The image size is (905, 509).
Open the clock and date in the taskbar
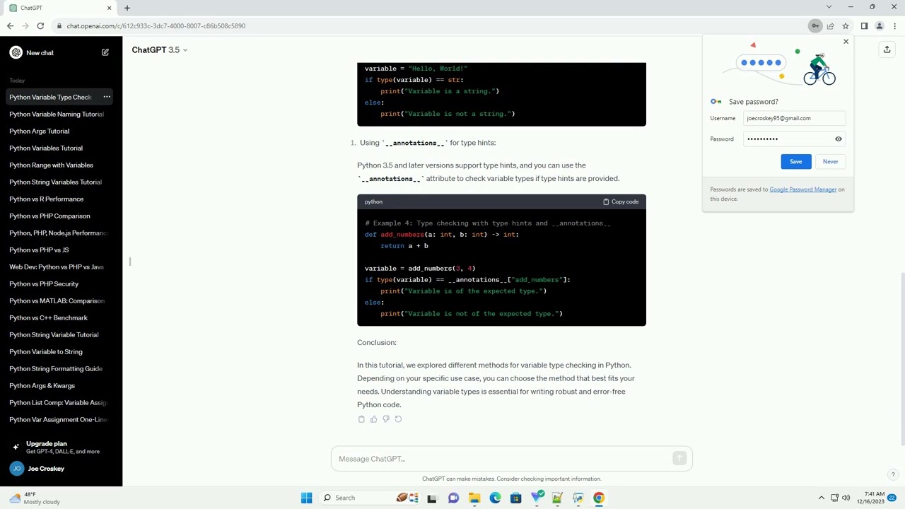[x=870, y=498]
